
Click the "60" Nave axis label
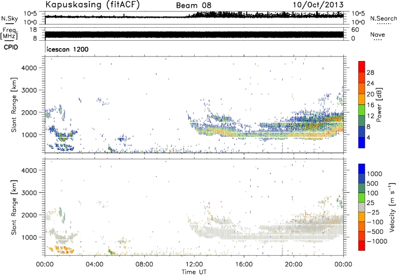pyautogui.click(x=355, y=30)
